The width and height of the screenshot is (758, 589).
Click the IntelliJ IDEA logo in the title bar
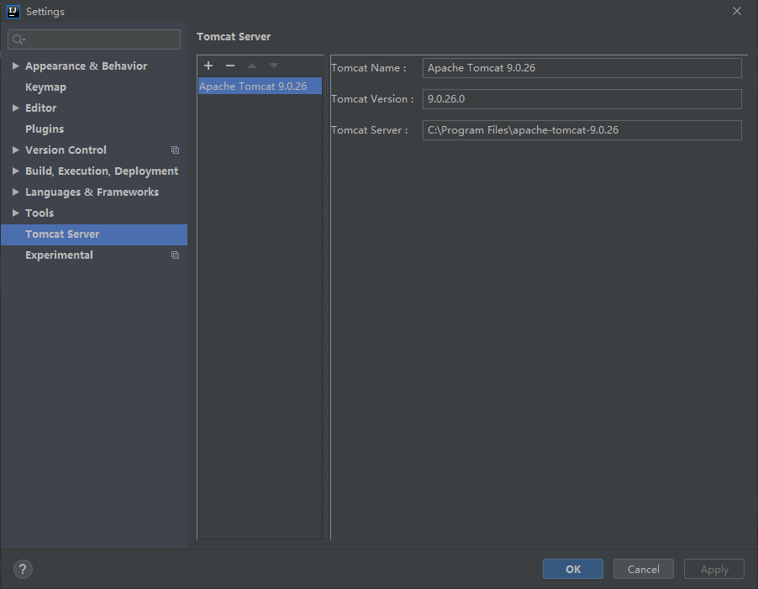[13, 11]
